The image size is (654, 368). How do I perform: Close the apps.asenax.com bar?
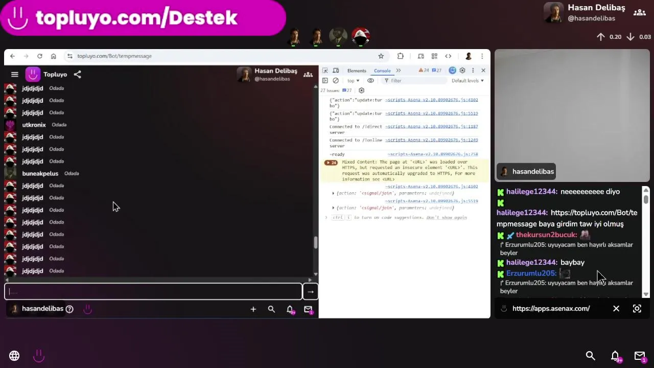point(616,309)
